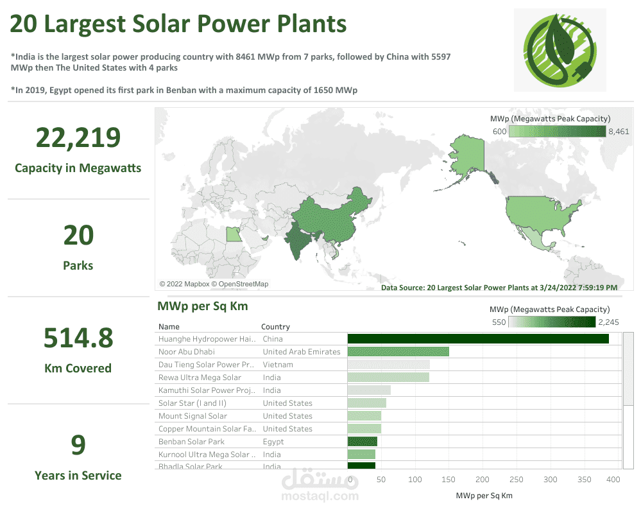
Task: Select the Rewa Ultra Mega Solar row label
Action: click(200, 378)
